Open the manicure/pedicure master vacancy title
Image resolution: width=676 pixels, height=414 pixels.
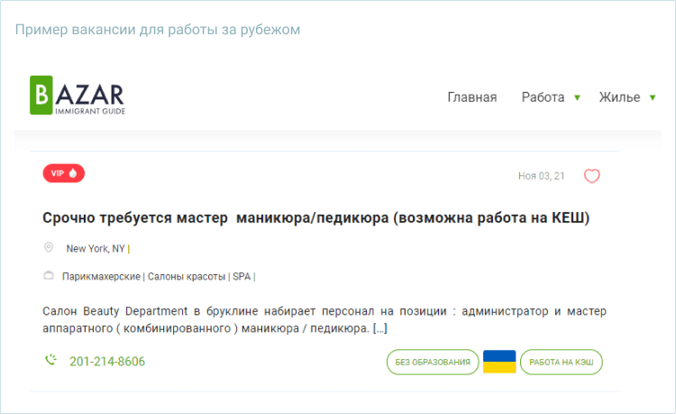(x=315, y=217)
